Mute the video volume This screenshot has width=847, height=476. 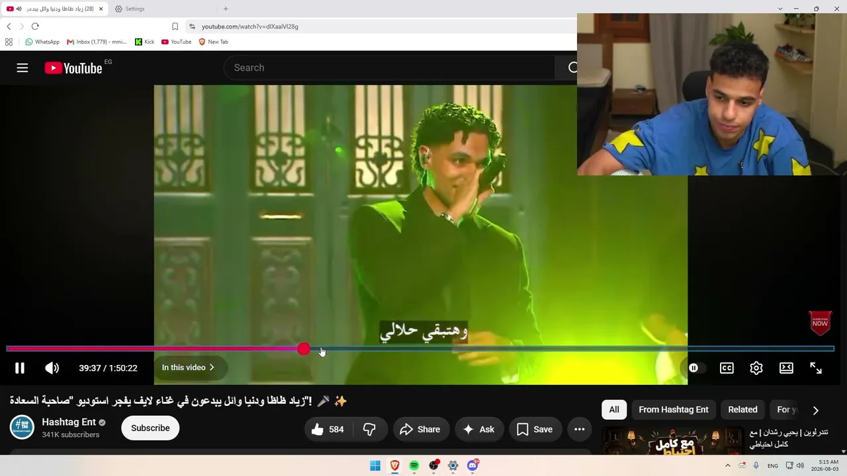coord(52,368)
